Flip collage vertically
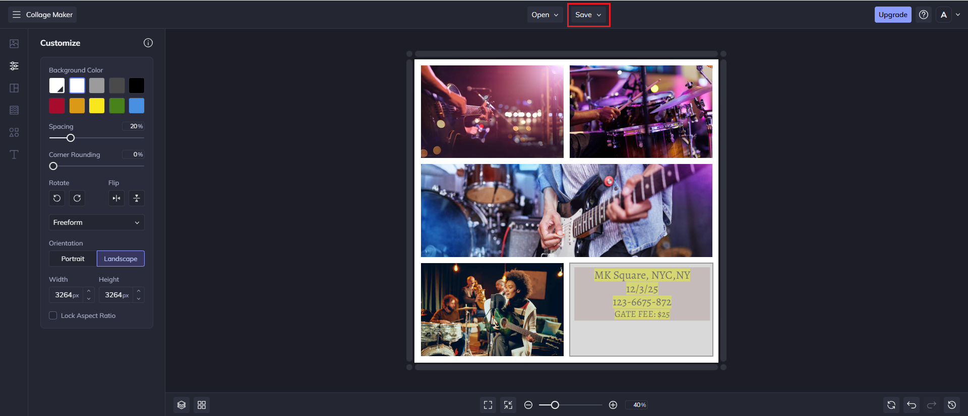968x416 pixels. (137, 198)
